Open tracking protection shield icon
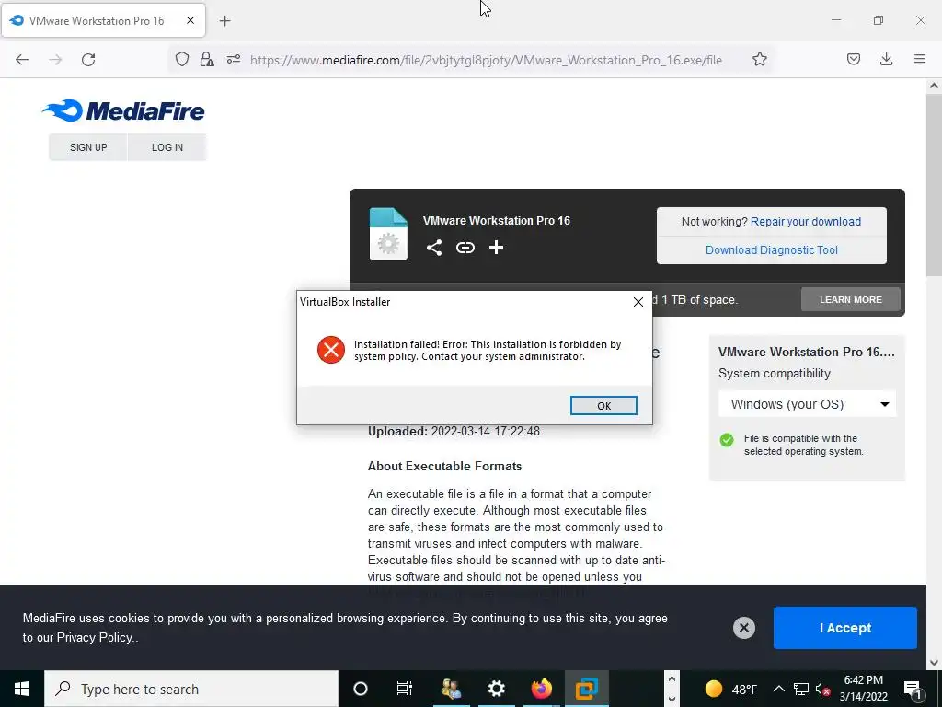 182,59
